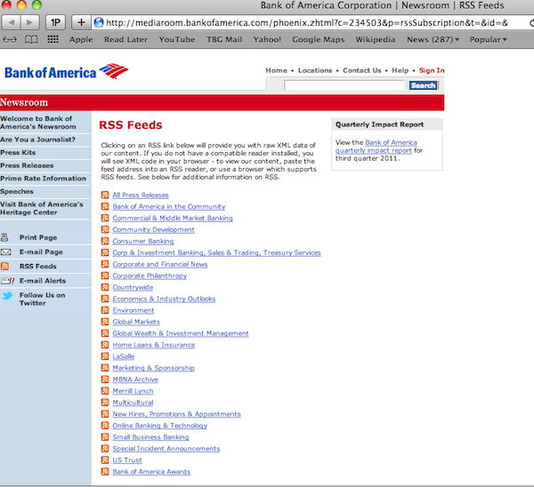Click the 1P toolbar button
This screenshot has width=534, height=487.
tap(55, 23)
